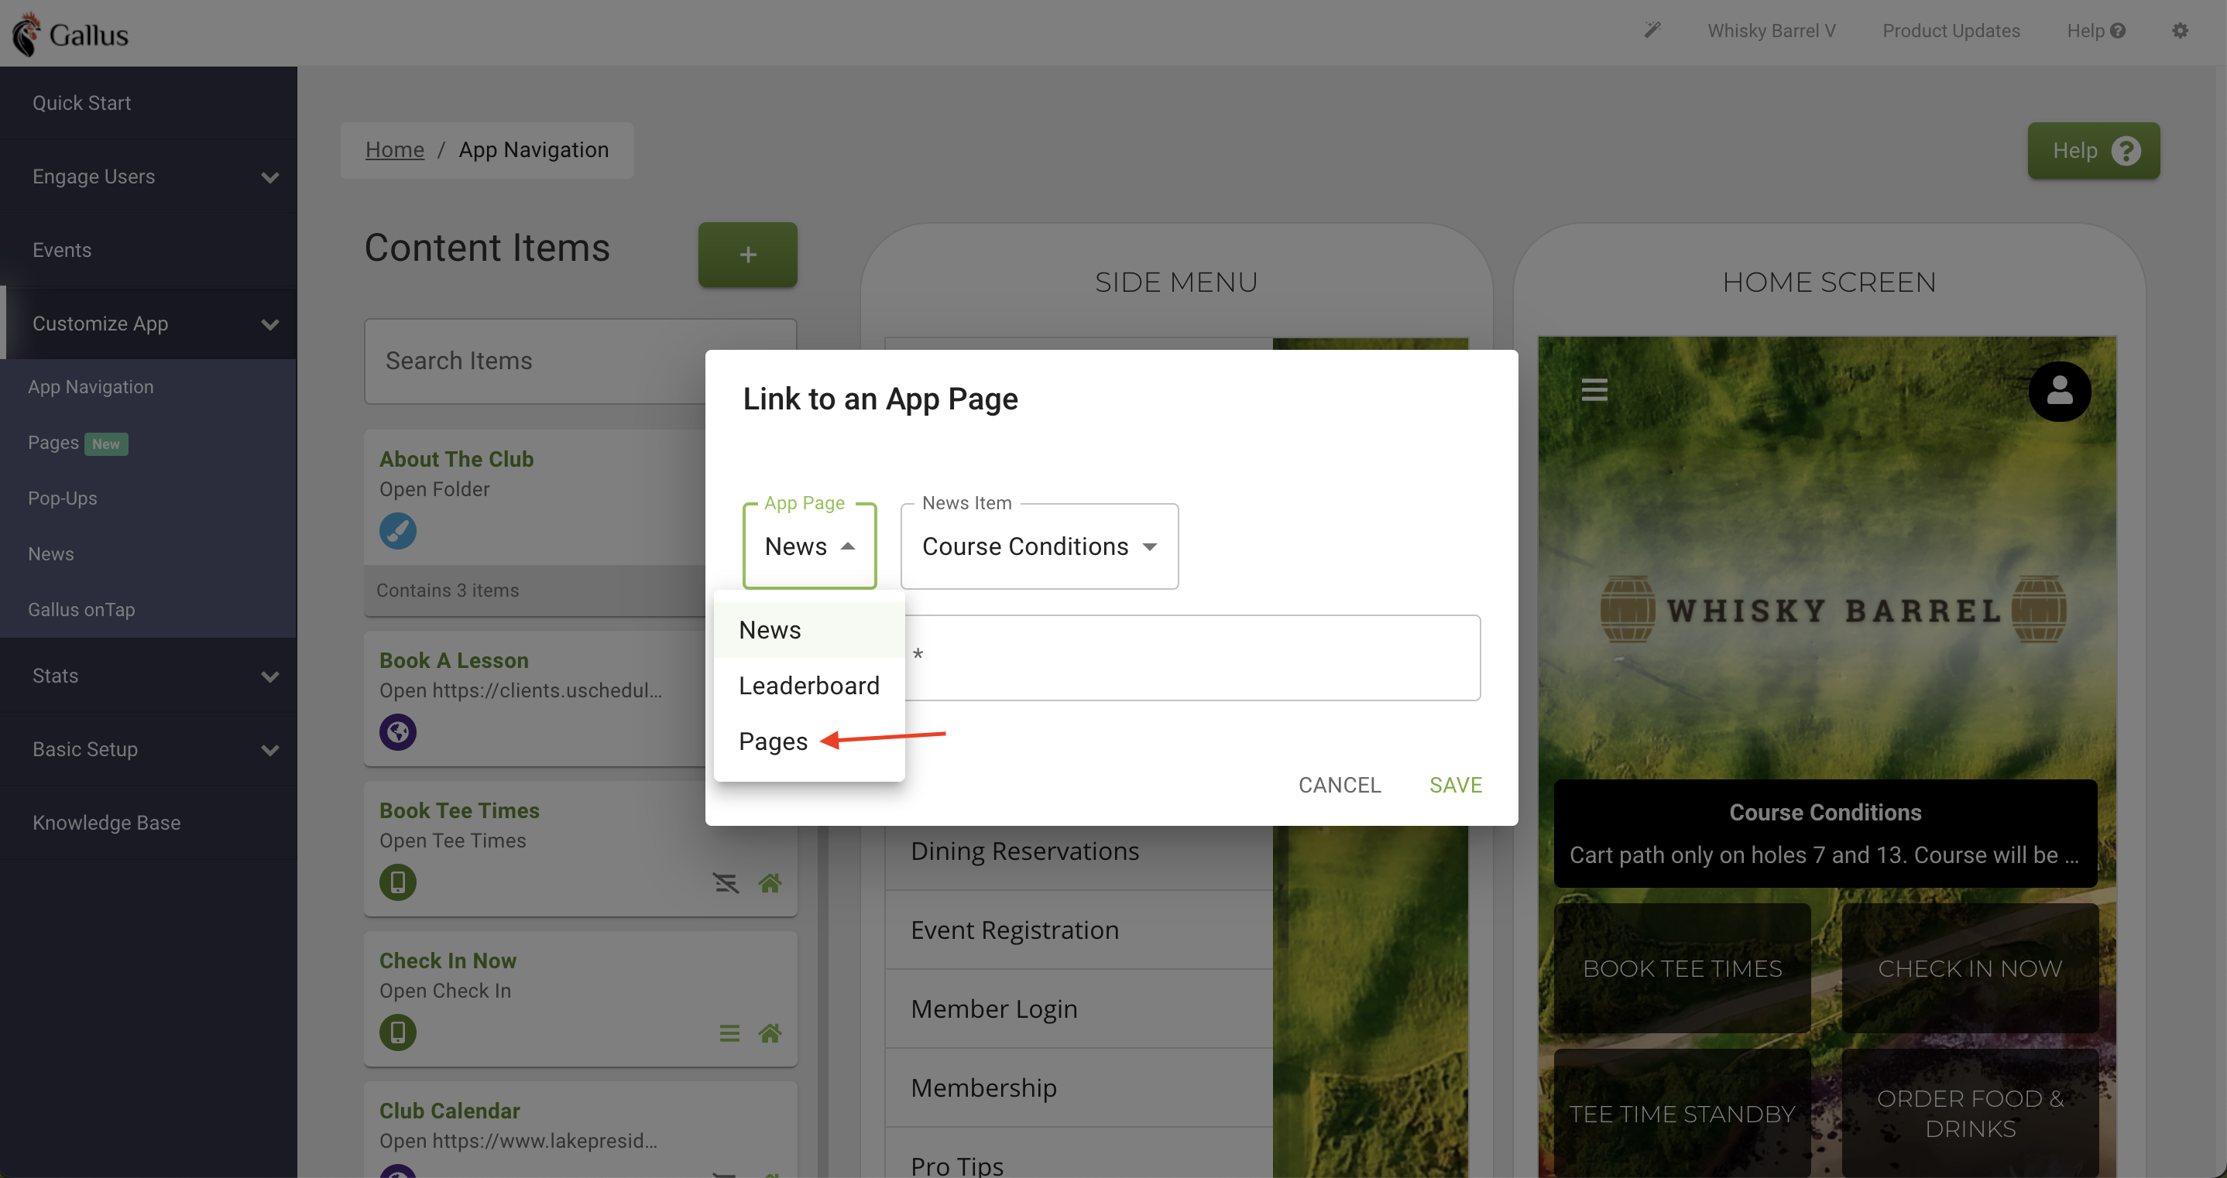This screenshot has height=1178, width=2227.
Task: Open Knowledge Base in sidebar
Action: point(149,823)
